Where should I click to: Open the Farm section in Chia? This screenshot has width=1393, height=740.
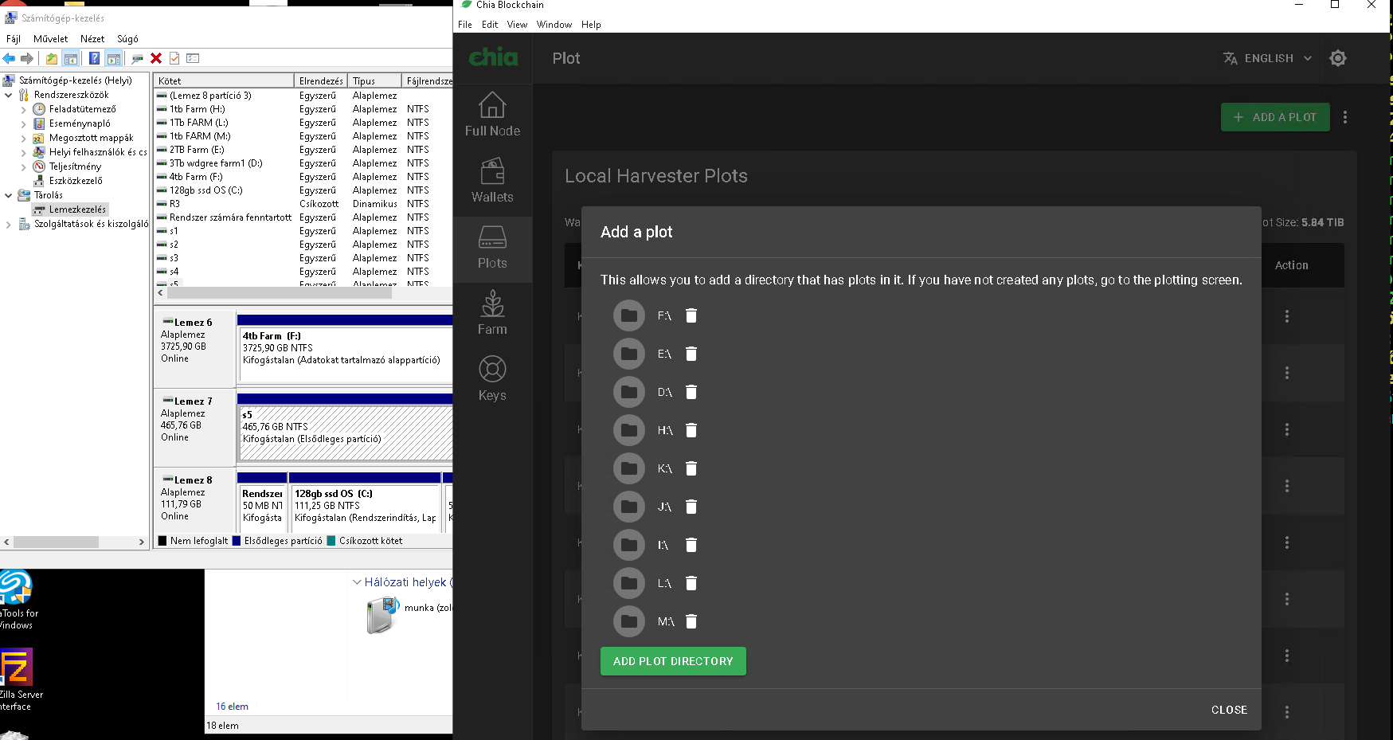tap(492, 314)
